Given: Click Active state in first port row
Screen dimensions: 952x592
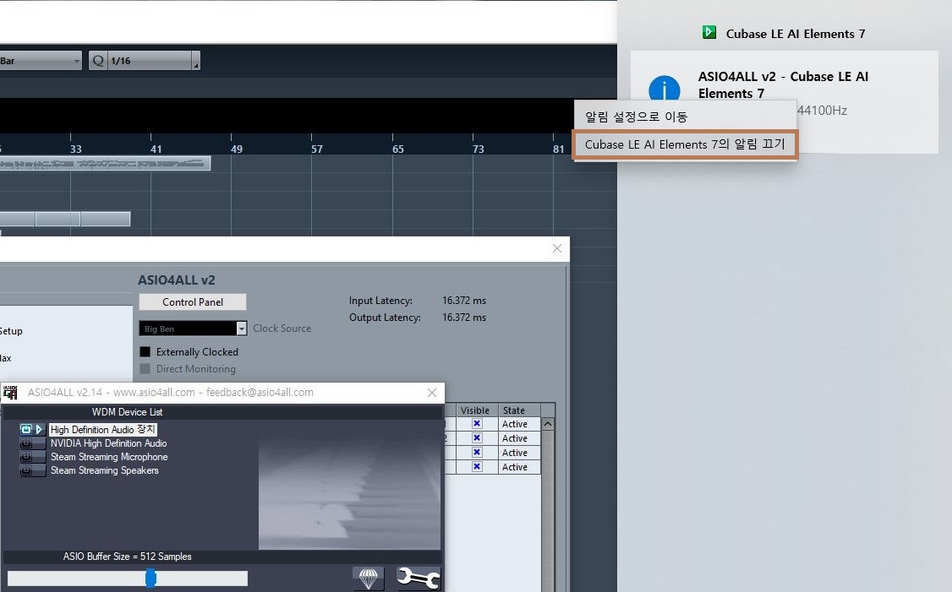Looking at the screenshot, I should (515, 424).
